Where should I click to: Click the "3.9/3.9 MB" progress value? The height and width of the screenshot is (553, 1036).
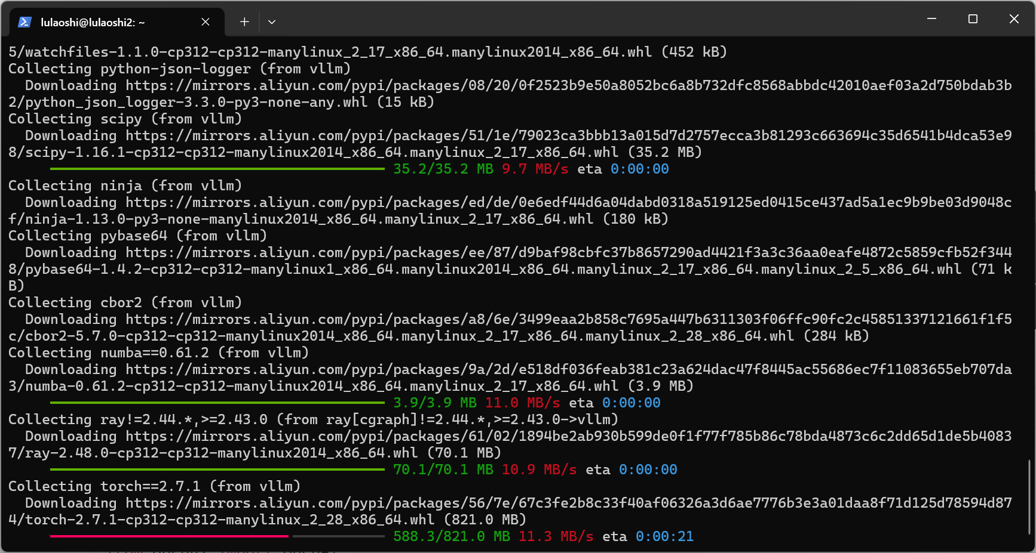435,403
